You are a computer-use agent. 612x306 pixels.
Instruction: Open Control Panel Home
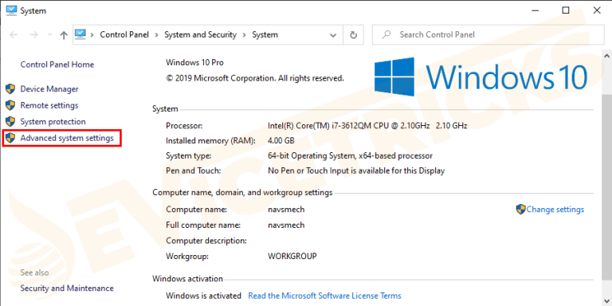pos(57,65)
